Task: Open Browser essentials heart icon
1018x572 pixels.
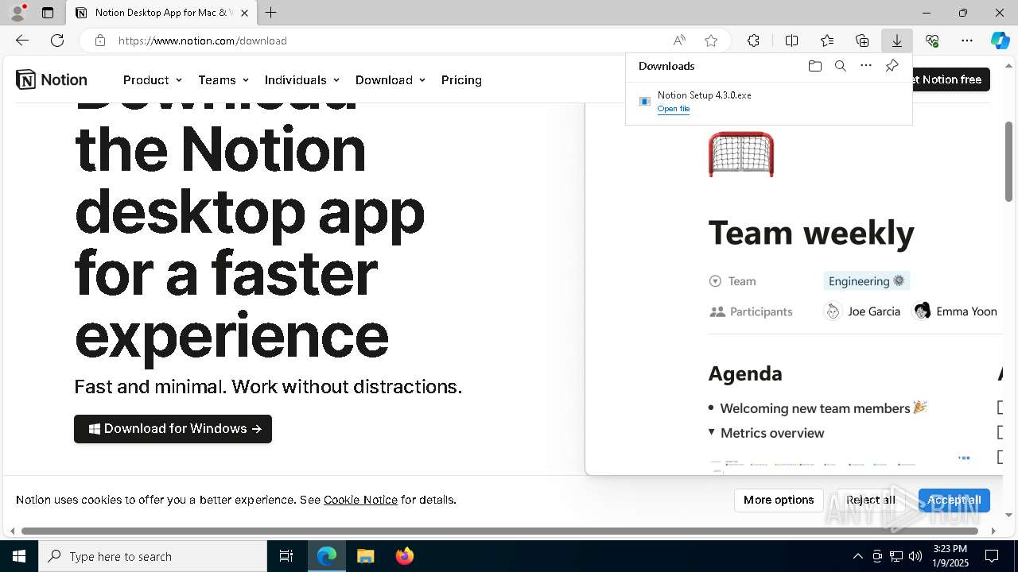Action: [x=932, y=41]
